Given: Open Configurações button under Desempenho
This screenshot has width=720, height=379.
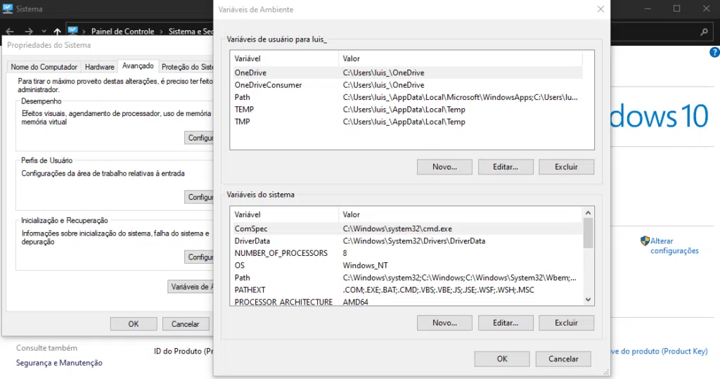Looking at the screenshot, I should [x=199, y=137].
